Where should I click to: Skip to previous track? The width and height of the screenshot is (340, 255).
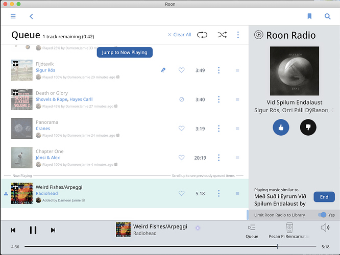coord(13,230)
